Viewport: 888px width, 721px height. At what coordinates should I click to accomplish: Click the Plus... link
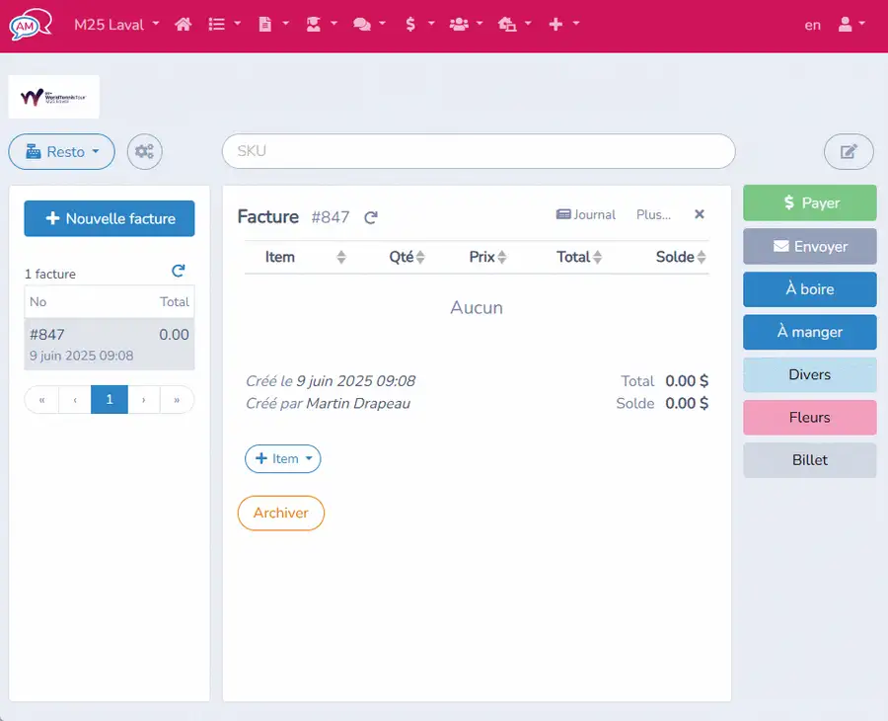pyautogui.click(x=653, y=215)
